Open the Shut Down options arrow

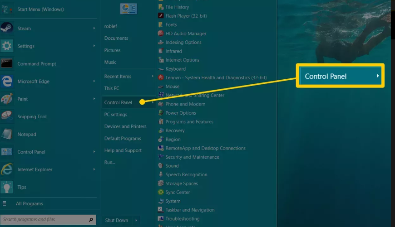[x=136, y=220]
